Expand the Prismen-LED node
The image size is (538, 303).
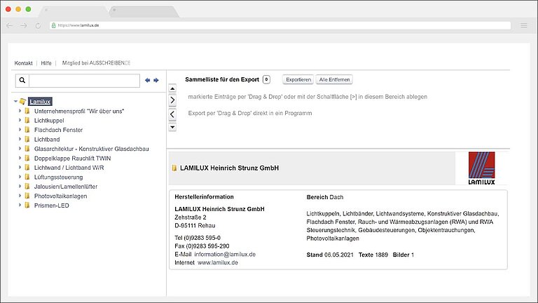tap(20, 205)
